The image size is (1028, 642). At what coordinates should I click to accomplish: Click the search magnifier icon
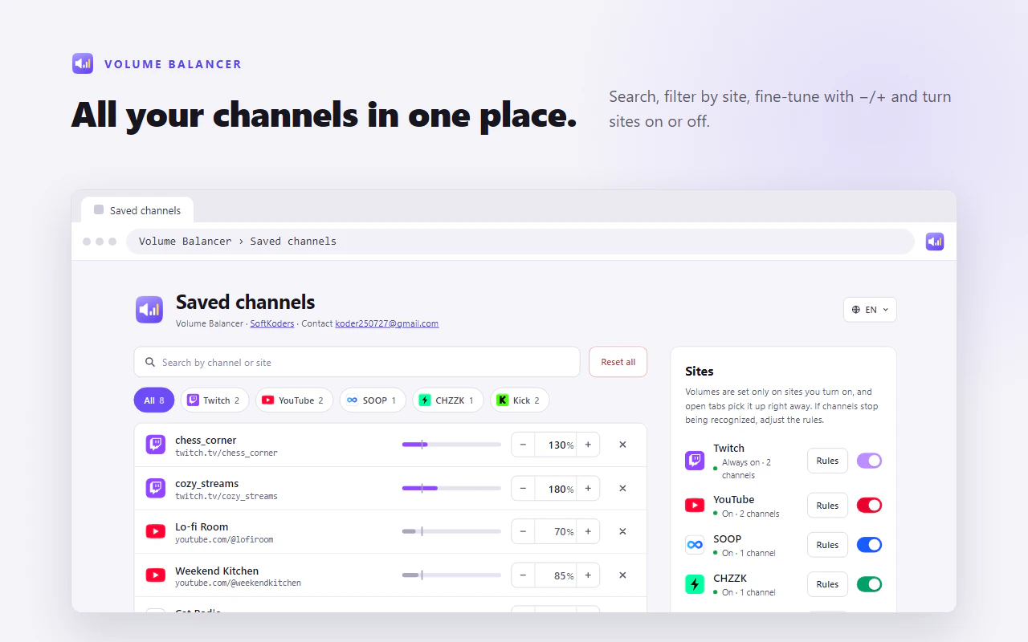click(x=150, y=362)
